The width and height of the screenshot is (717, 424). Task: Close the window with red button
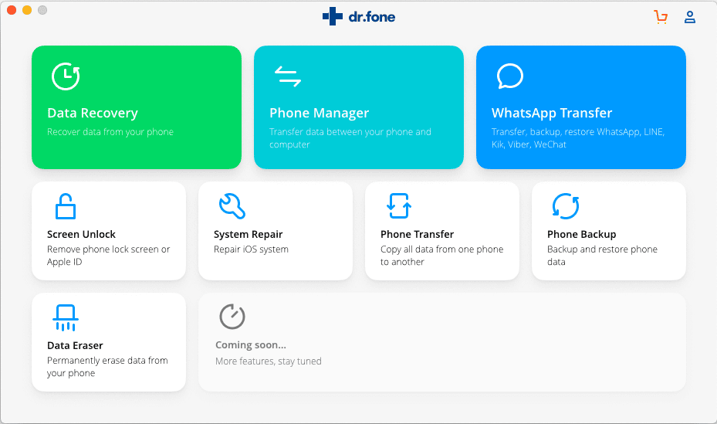pos(12,10)
